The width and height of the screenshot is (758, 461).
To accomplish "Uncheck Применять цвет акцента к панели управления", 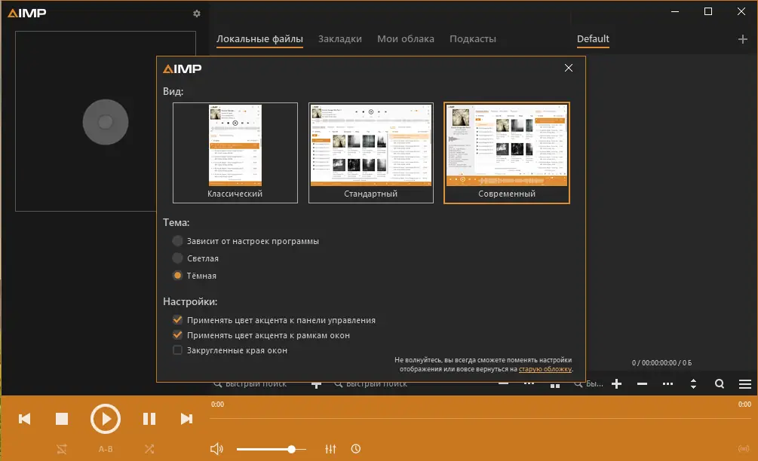I will (177, 320).
